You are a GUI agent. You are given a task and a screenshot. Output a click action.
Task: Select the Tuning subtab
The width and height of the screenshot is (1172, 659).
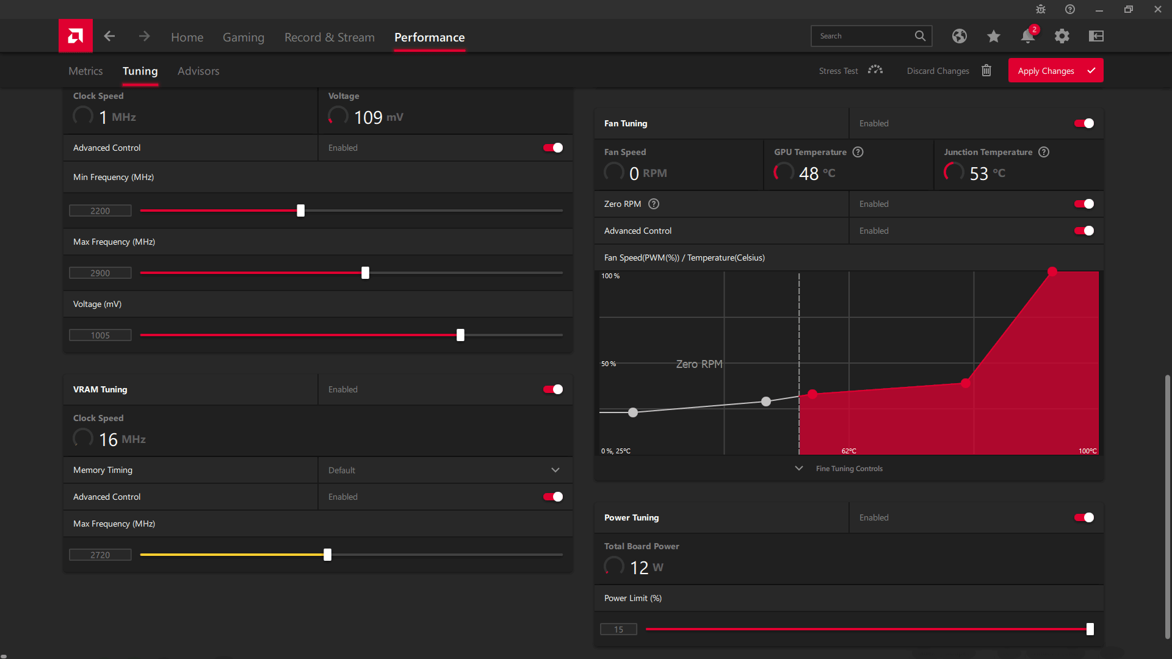coord(140,71)
